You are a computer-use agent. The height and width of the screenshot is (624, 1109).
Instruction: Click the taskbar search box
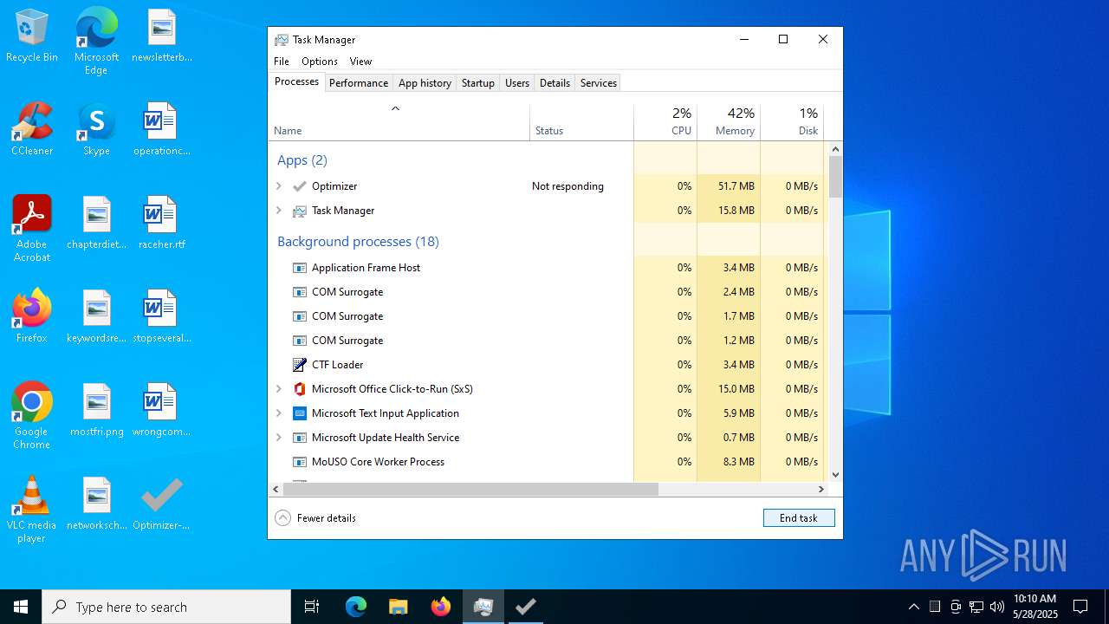pos(166,607)
